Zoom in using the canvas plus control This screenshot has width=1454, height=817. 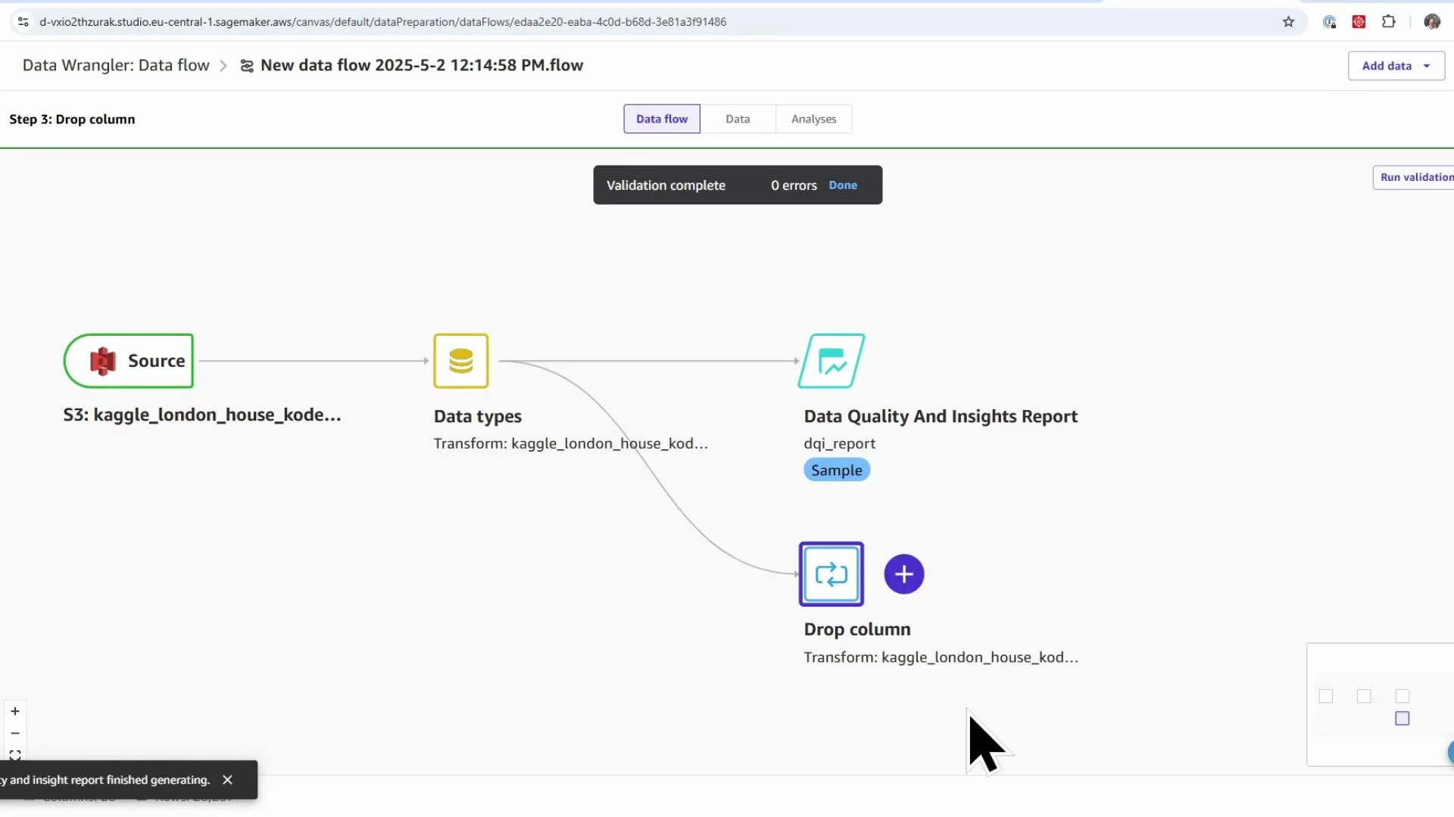pos(14,710)
